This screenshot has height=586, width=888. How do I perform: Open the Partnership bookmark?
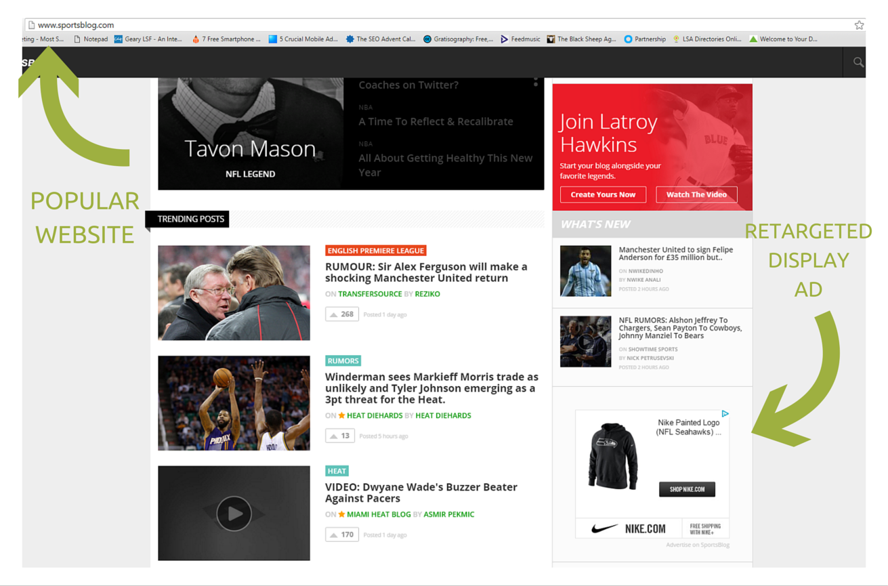[x=645, y=39]
